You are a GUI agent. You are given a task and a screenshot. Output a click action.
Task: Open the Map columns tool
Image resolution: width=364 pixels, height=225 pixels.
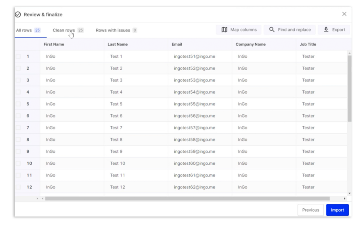point(239,30)
